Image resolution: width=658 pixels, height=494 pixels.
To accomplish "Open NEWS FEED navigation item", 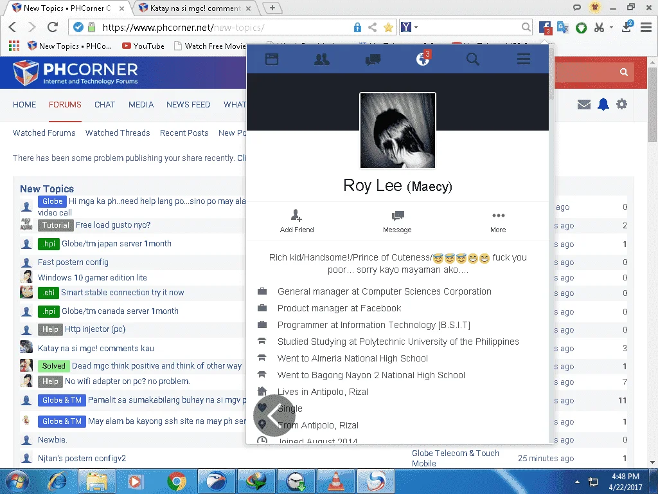I will [188, 105].
